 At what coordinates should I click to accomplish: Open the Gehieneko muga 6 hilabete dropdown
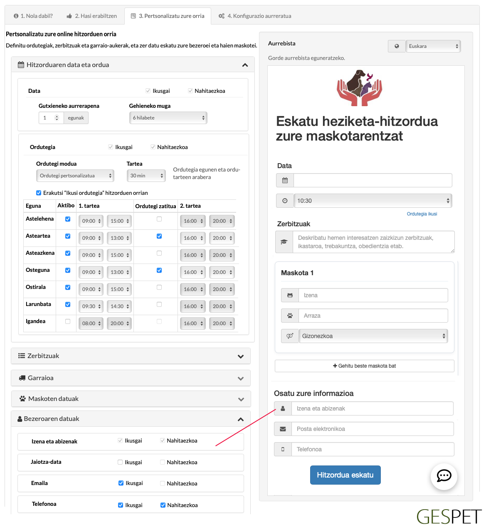point(168,118)
